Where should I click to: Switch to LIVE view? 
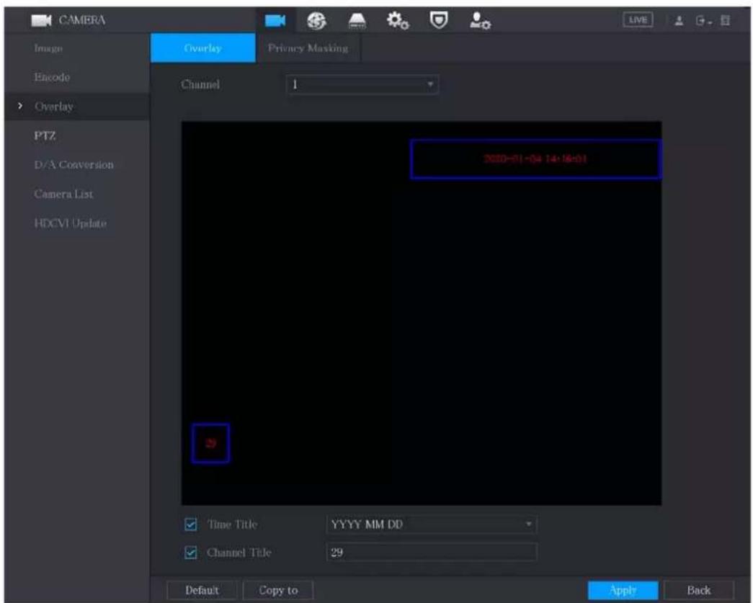coord(638,20)
